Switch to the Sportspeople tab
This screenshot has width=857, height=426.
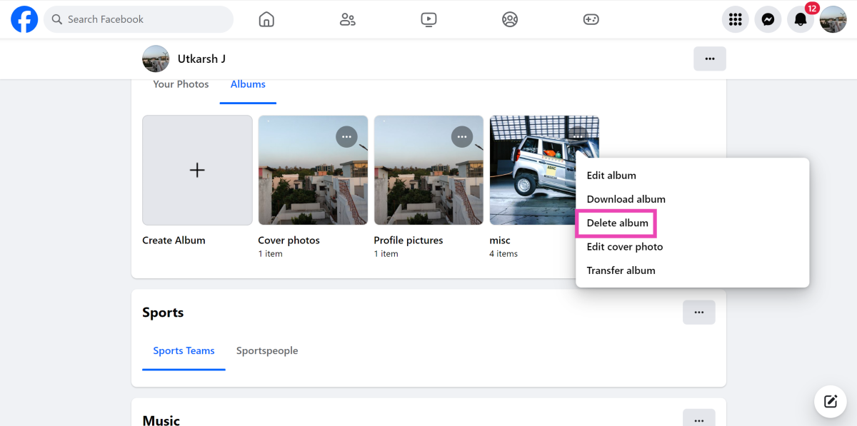[x=267, y=351]
